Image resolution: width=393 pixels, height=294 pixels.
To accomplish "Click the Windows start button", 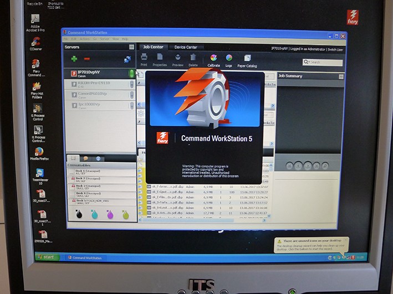I will pos(47,257).
